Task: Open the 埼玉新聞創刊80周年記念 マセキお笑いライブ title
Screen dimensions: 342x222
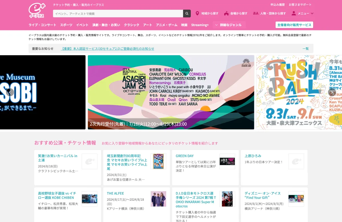Action: [127, 162]
